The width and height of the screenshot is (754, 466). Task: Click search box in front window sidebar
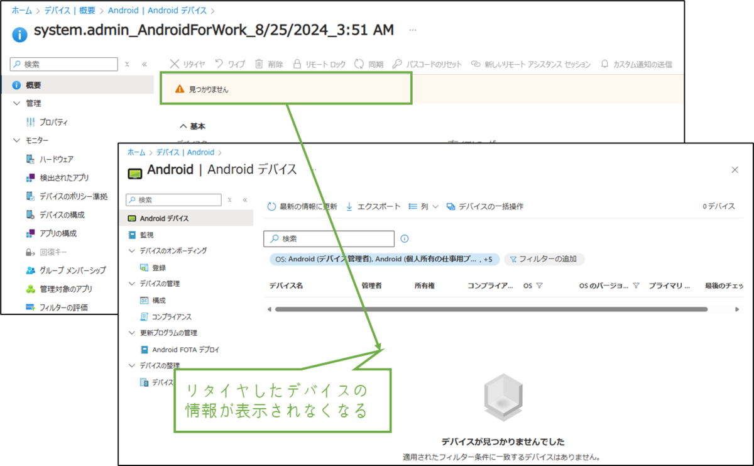173,199
